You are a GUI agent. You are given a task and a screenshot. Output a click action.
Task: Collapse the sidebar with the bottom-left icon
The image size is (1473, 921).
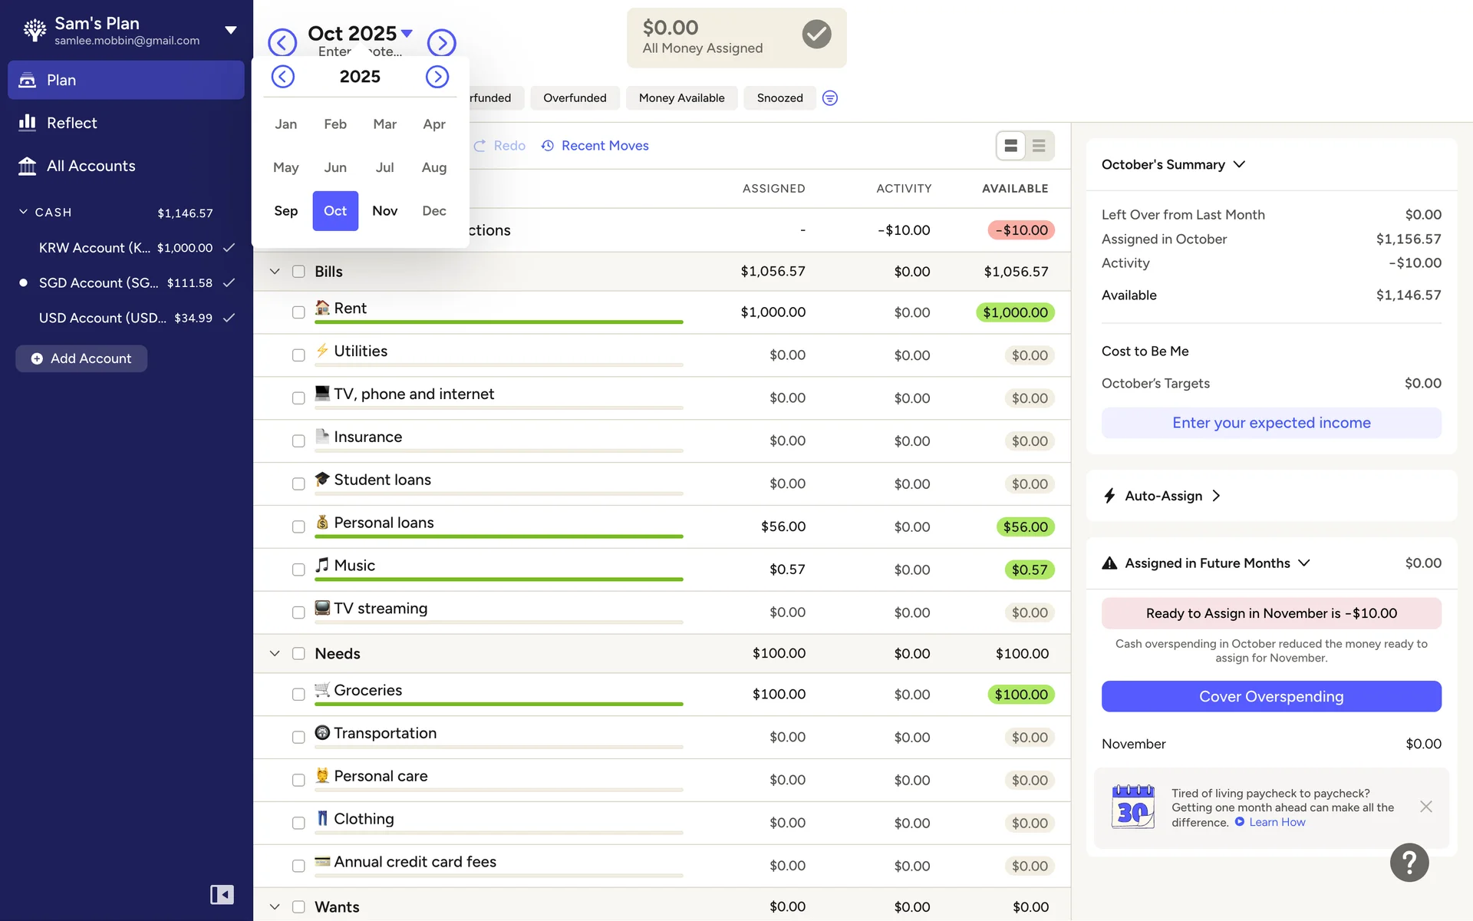point(222,894)
